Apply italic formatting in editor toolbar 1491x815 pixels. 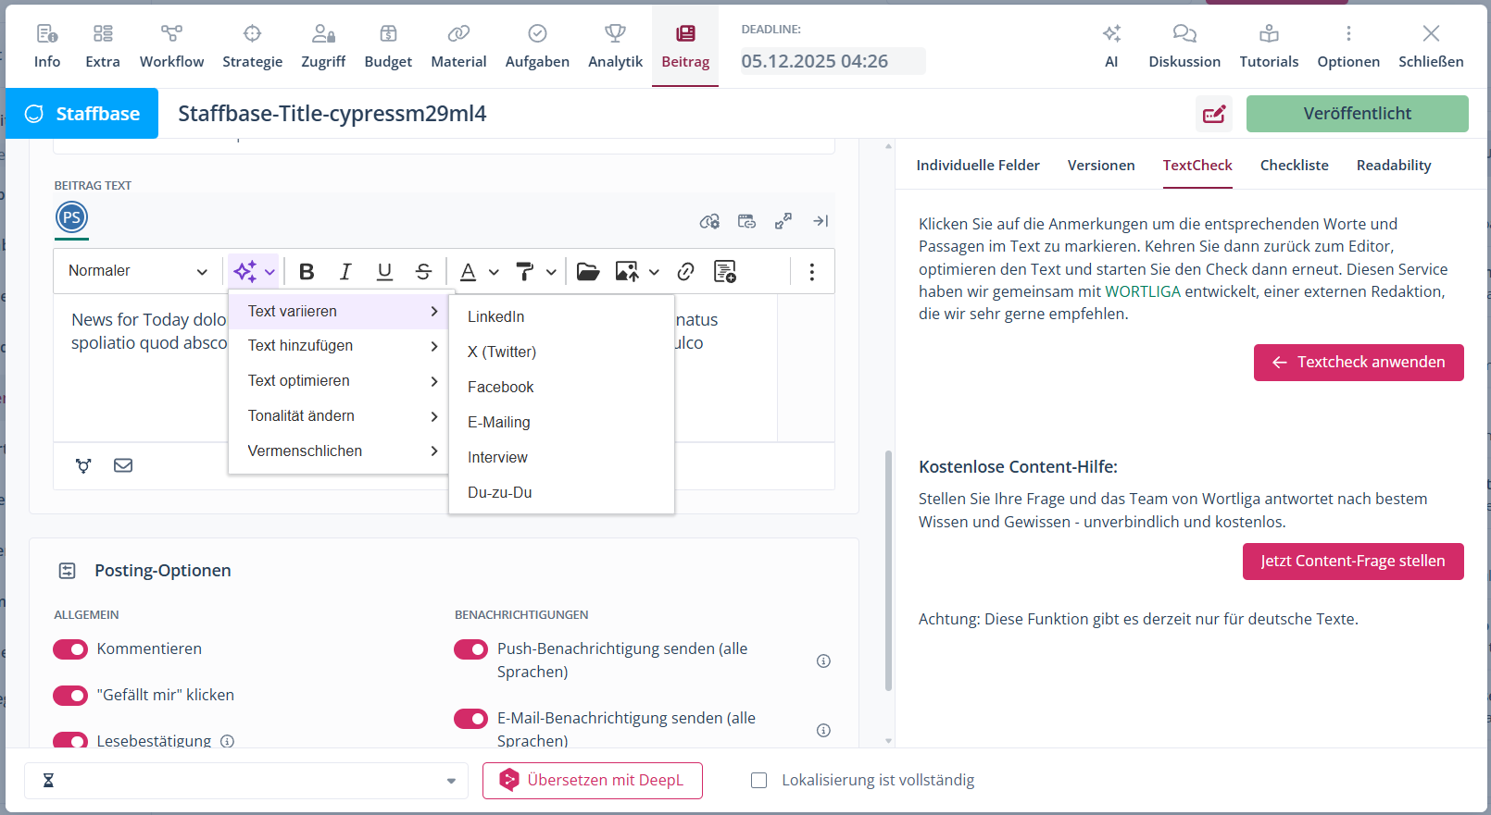[345, 271]
